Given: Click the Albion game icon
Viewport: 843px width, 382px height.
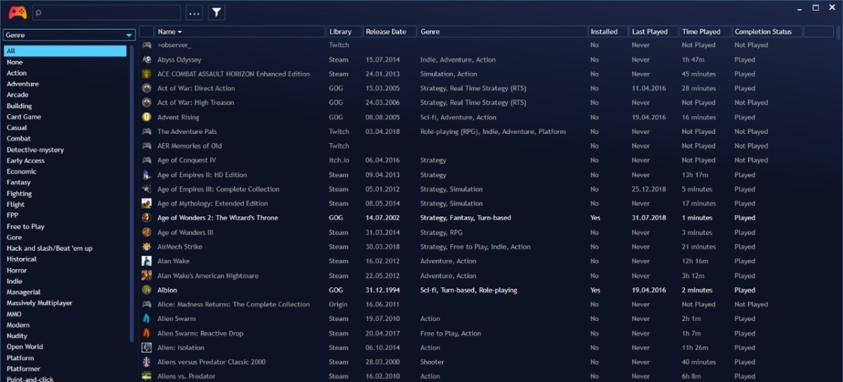Looking at the screenshot, I should (x=146, y=290).
